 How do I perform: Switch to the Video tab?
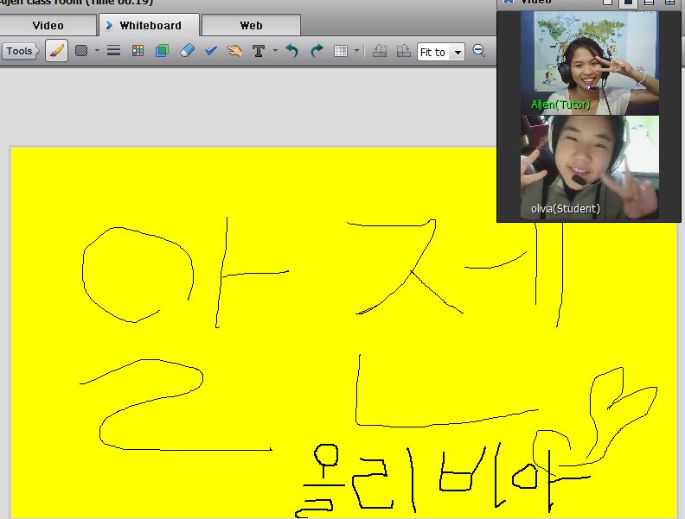pyautogui.click(x=48, y=26)
